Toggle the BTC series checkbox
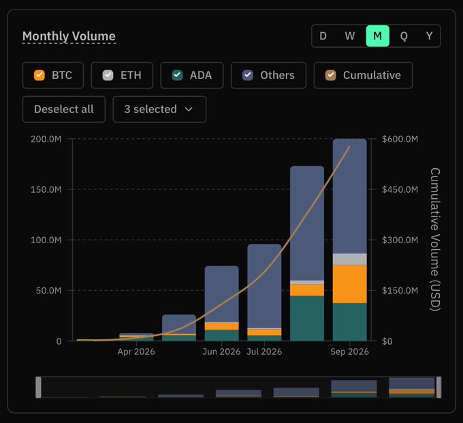 (39, 76)
